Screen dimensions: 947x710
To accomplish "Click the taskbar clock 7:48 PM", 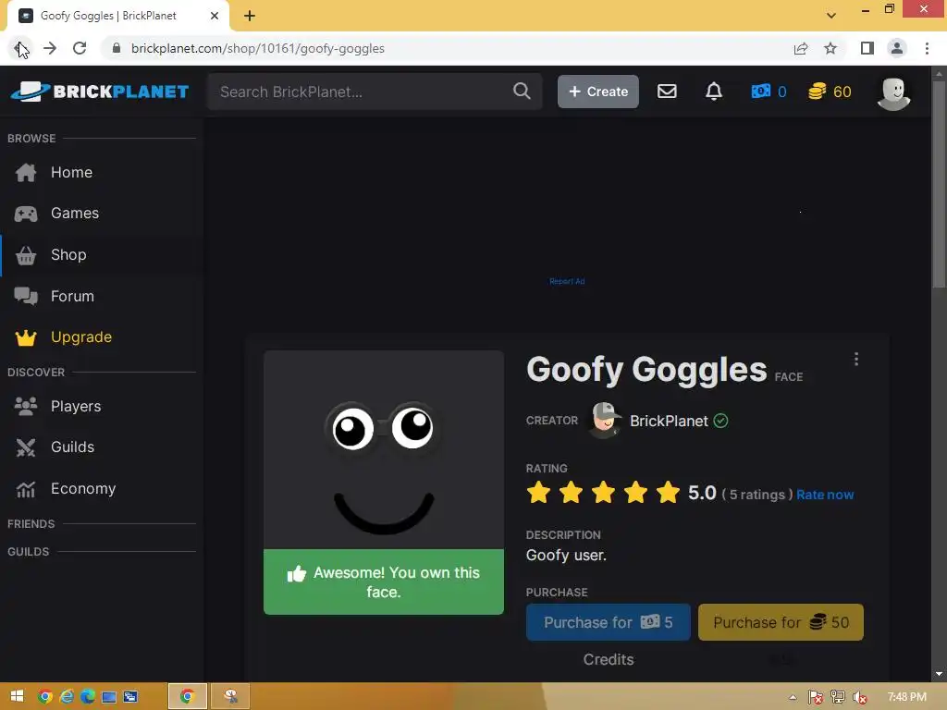I will click(906, 697).
